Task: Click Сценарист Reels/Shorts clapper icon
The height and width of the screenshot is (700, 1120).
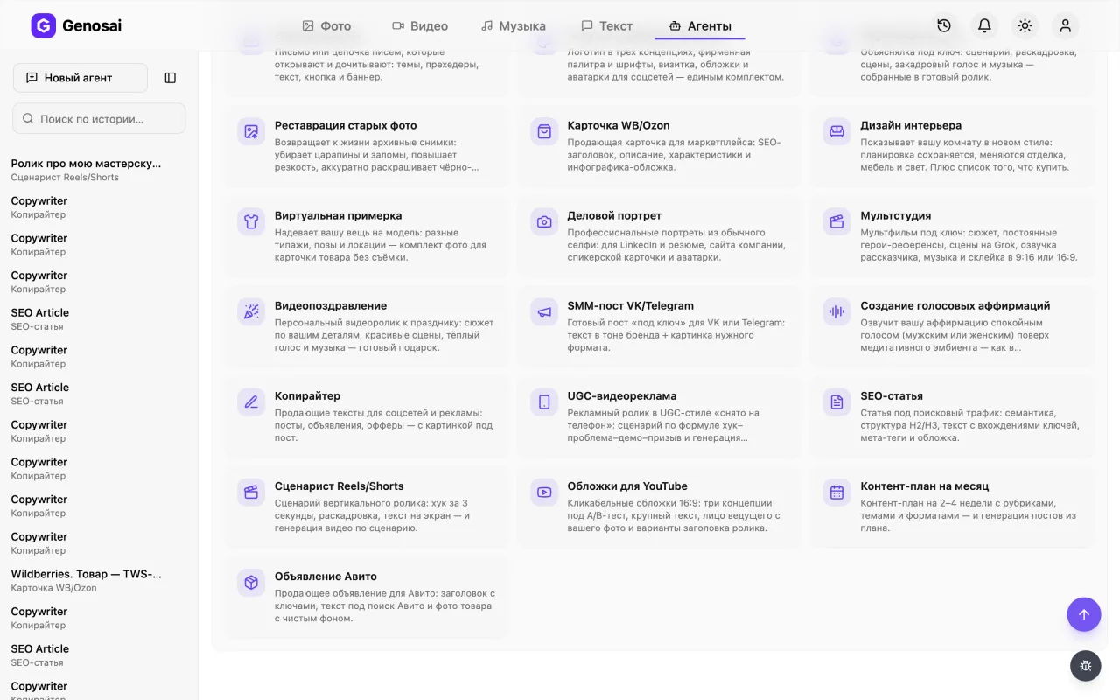Action: click(251, 493)
